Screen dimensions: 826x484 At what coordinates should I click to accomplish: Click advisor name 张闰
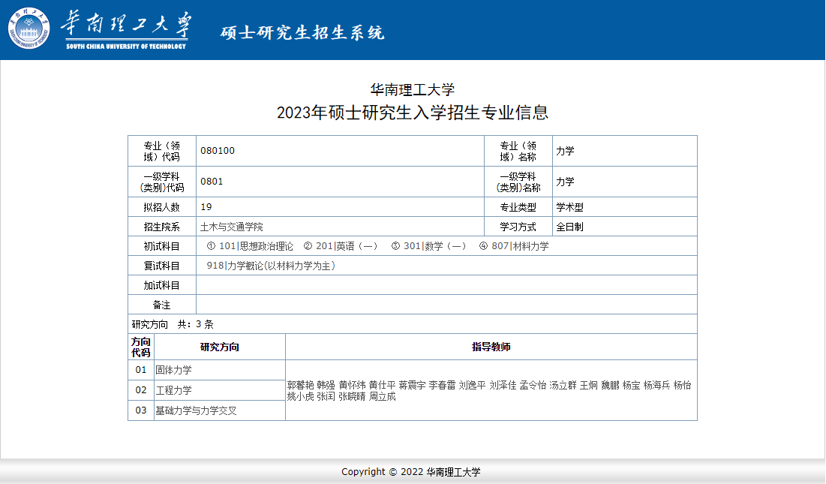click(x=326, y=396)
